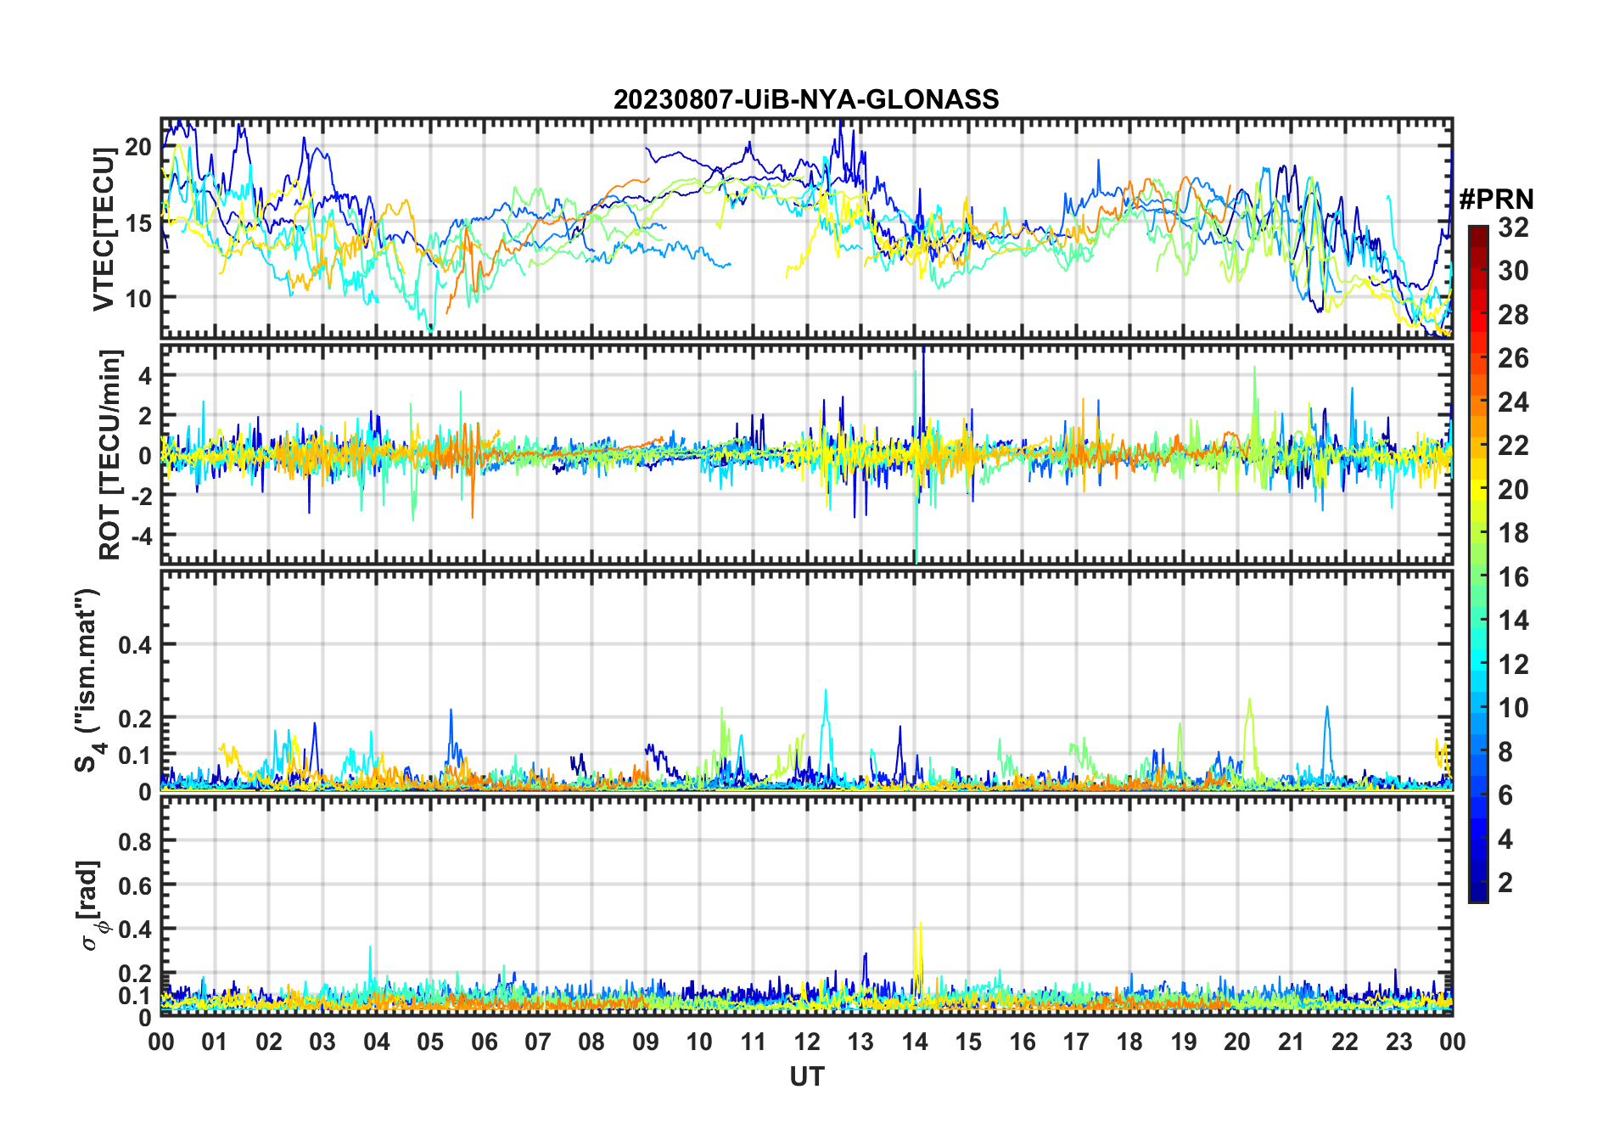Viewport: 1614px width, 1129px height.
Task: Select the 16 label on PRN colorbar
Action: (x=1513, y=577)
